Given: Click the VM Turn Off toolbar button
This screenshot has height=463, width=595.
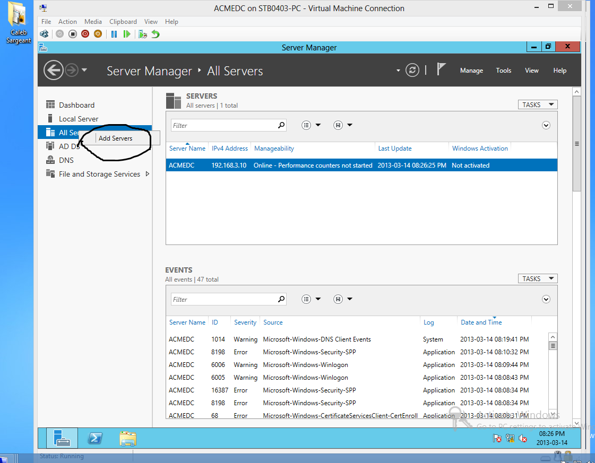Looking at the screenshot, I should (73, 34).
